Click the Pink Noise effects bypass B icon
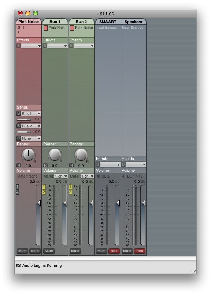Image resolution: width=211 pixels, height=294 pixels. [x=19, y=46]
